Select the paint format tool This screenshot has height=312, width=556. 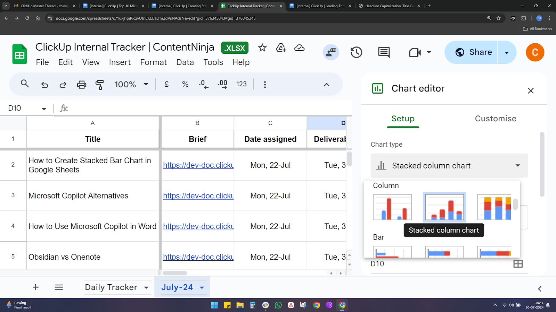tap(100, 84)
